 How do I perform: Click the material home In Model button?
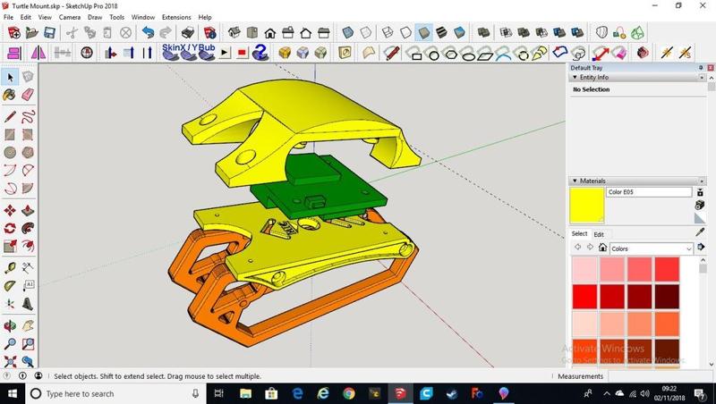coord(602,248)
